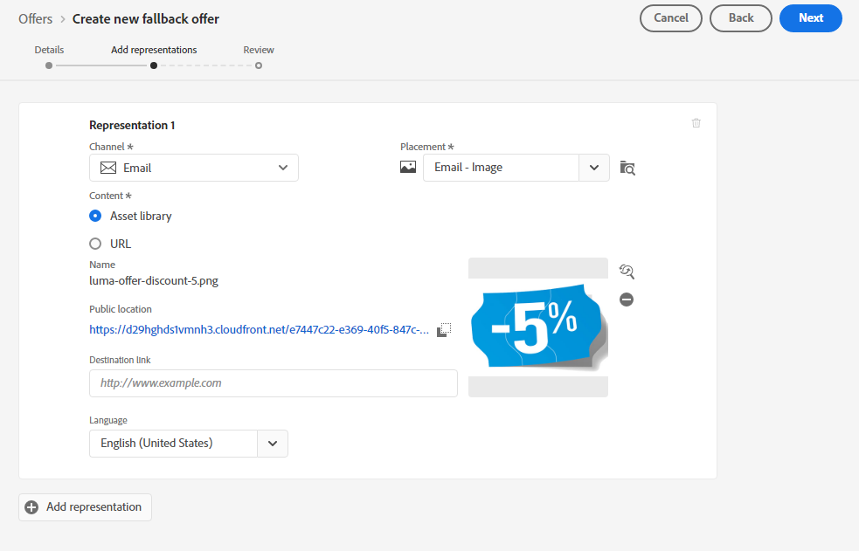The width and height of the screenshot is (859, 551).
Task: Click the replace asset magnifier icon
Action: pyautogui.click(x=627, y=272)
